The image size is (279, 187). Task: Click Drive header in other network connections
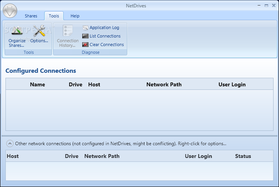(71, 156)
